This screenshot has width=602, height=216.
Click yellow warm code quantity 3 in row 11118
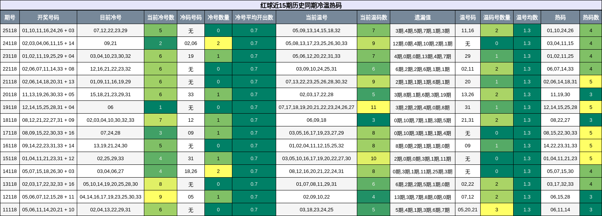[497, 209]
